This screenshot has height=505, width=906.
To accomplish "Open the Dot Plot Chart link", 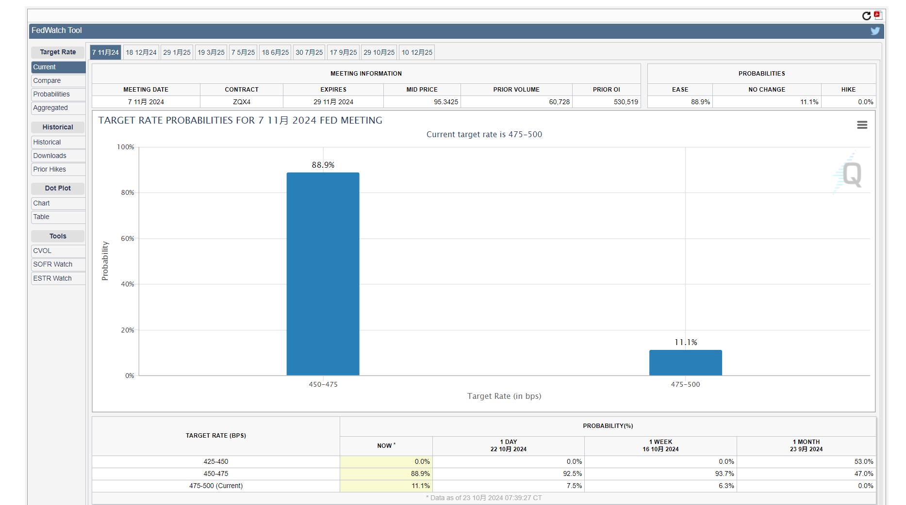I will pos(58,204).
